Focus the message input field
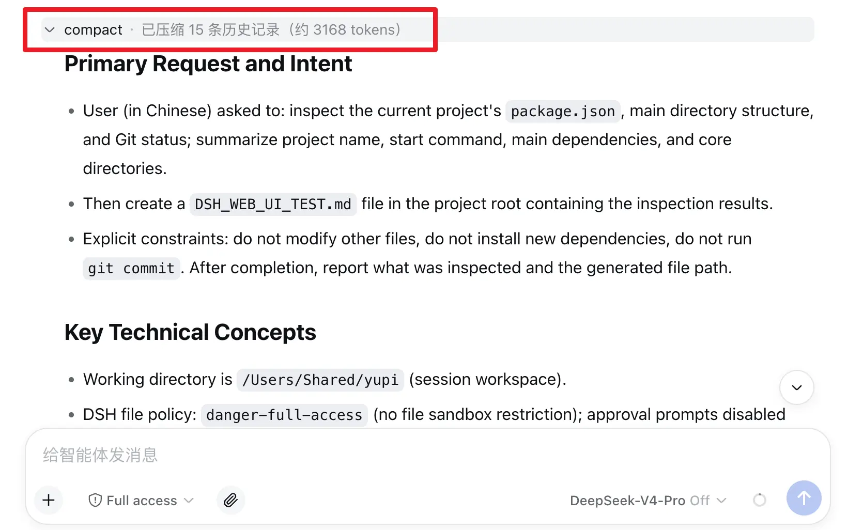 [427, 455]
